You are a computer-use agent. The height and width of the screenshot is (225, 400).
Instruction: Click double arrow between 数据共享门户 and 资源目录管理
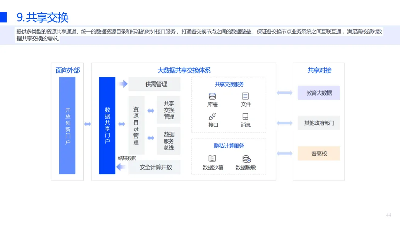pyautogui.click(x=122, y=124)
